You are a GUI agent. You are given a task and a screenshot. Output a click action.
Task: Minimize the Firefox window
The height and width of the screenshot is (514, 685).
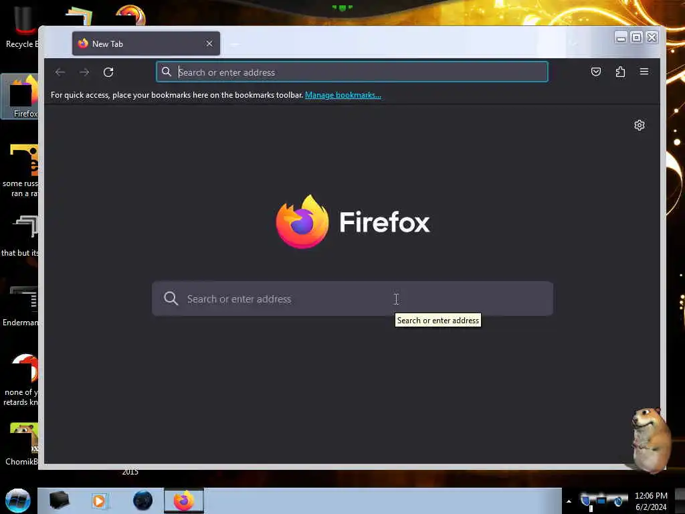[621, 38]
